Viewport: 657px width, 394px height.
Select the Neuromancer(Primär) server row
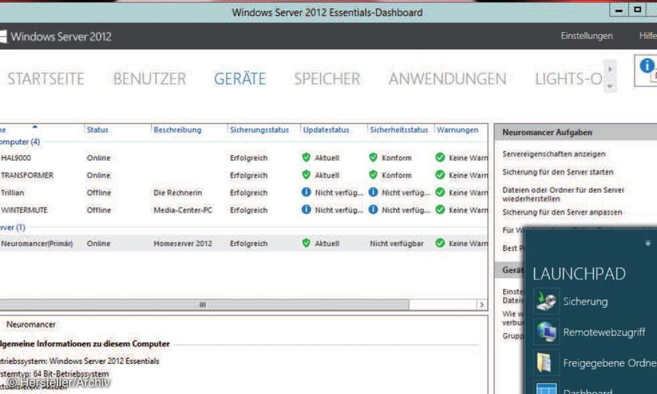(x=244, y=244)
